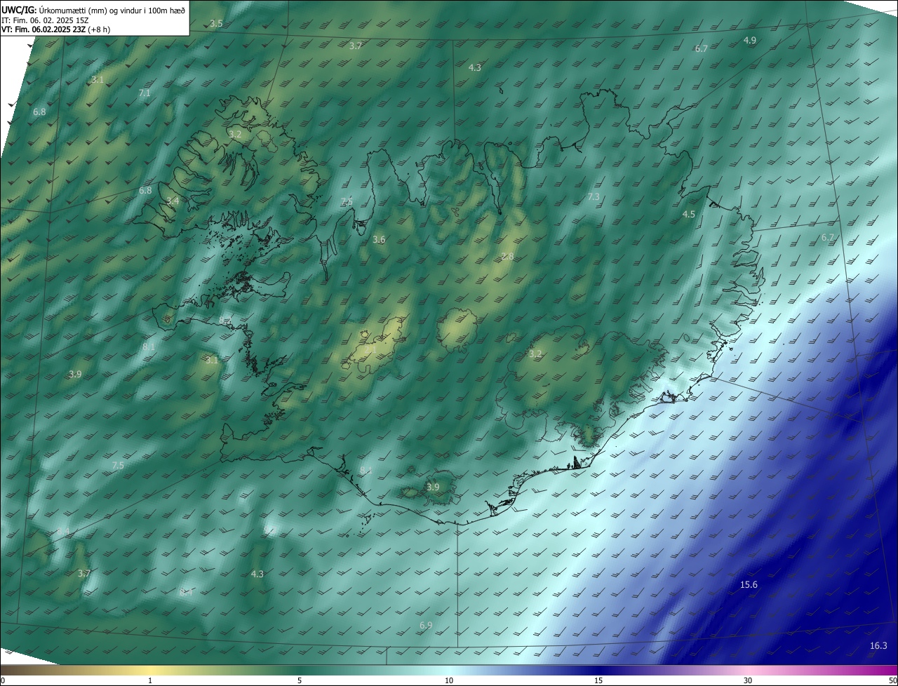
Task: Click the 'VT: Fim. 06.02.2025 23Z (+8 h)' line
Action: click(56, 29)
